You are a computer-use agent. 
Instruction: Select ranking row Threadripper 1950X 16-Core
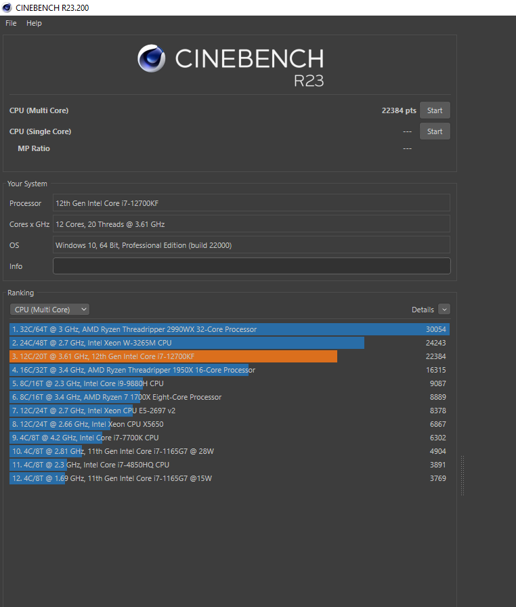230,370
